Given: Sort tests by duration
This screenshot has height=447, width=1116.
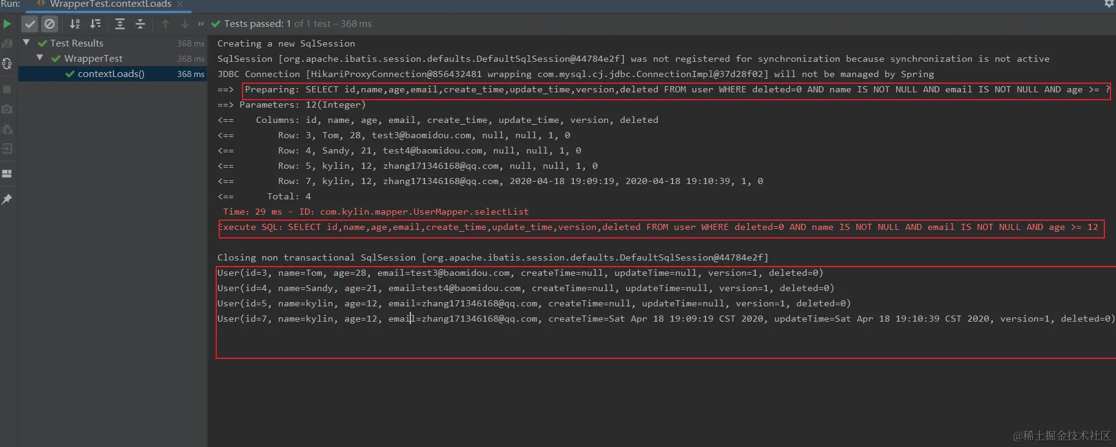Looking at the screenshot, I should pos(96,24).
